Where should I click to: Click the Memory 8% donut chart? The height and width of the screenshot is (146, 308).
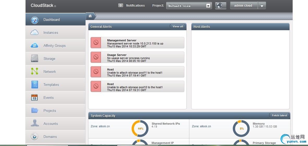coord(241,129)
